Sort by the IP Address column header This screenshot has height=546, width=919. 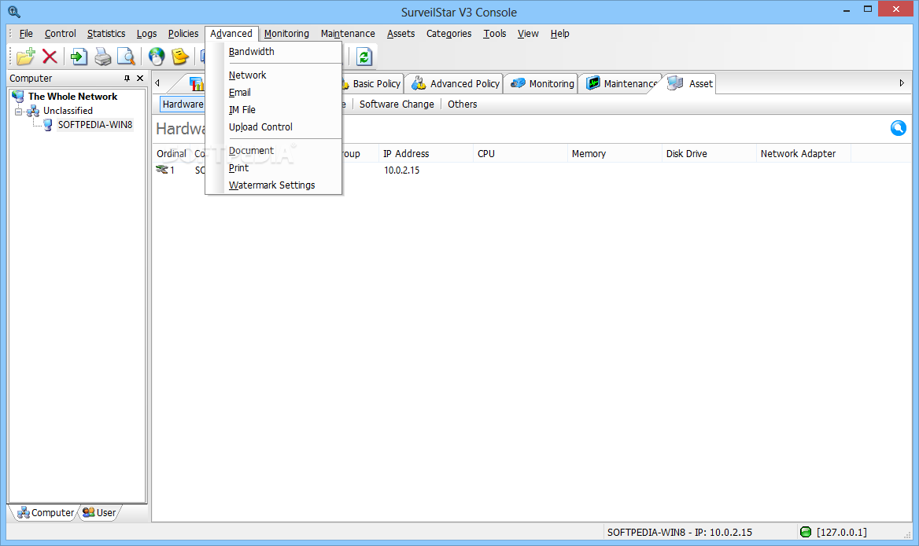point(426,154)
